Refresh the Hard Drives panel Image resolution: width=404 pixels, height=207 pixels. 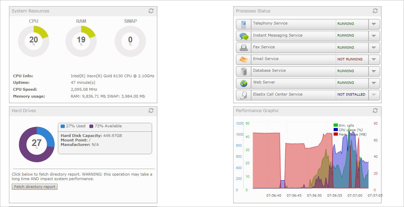coord(151,110)
